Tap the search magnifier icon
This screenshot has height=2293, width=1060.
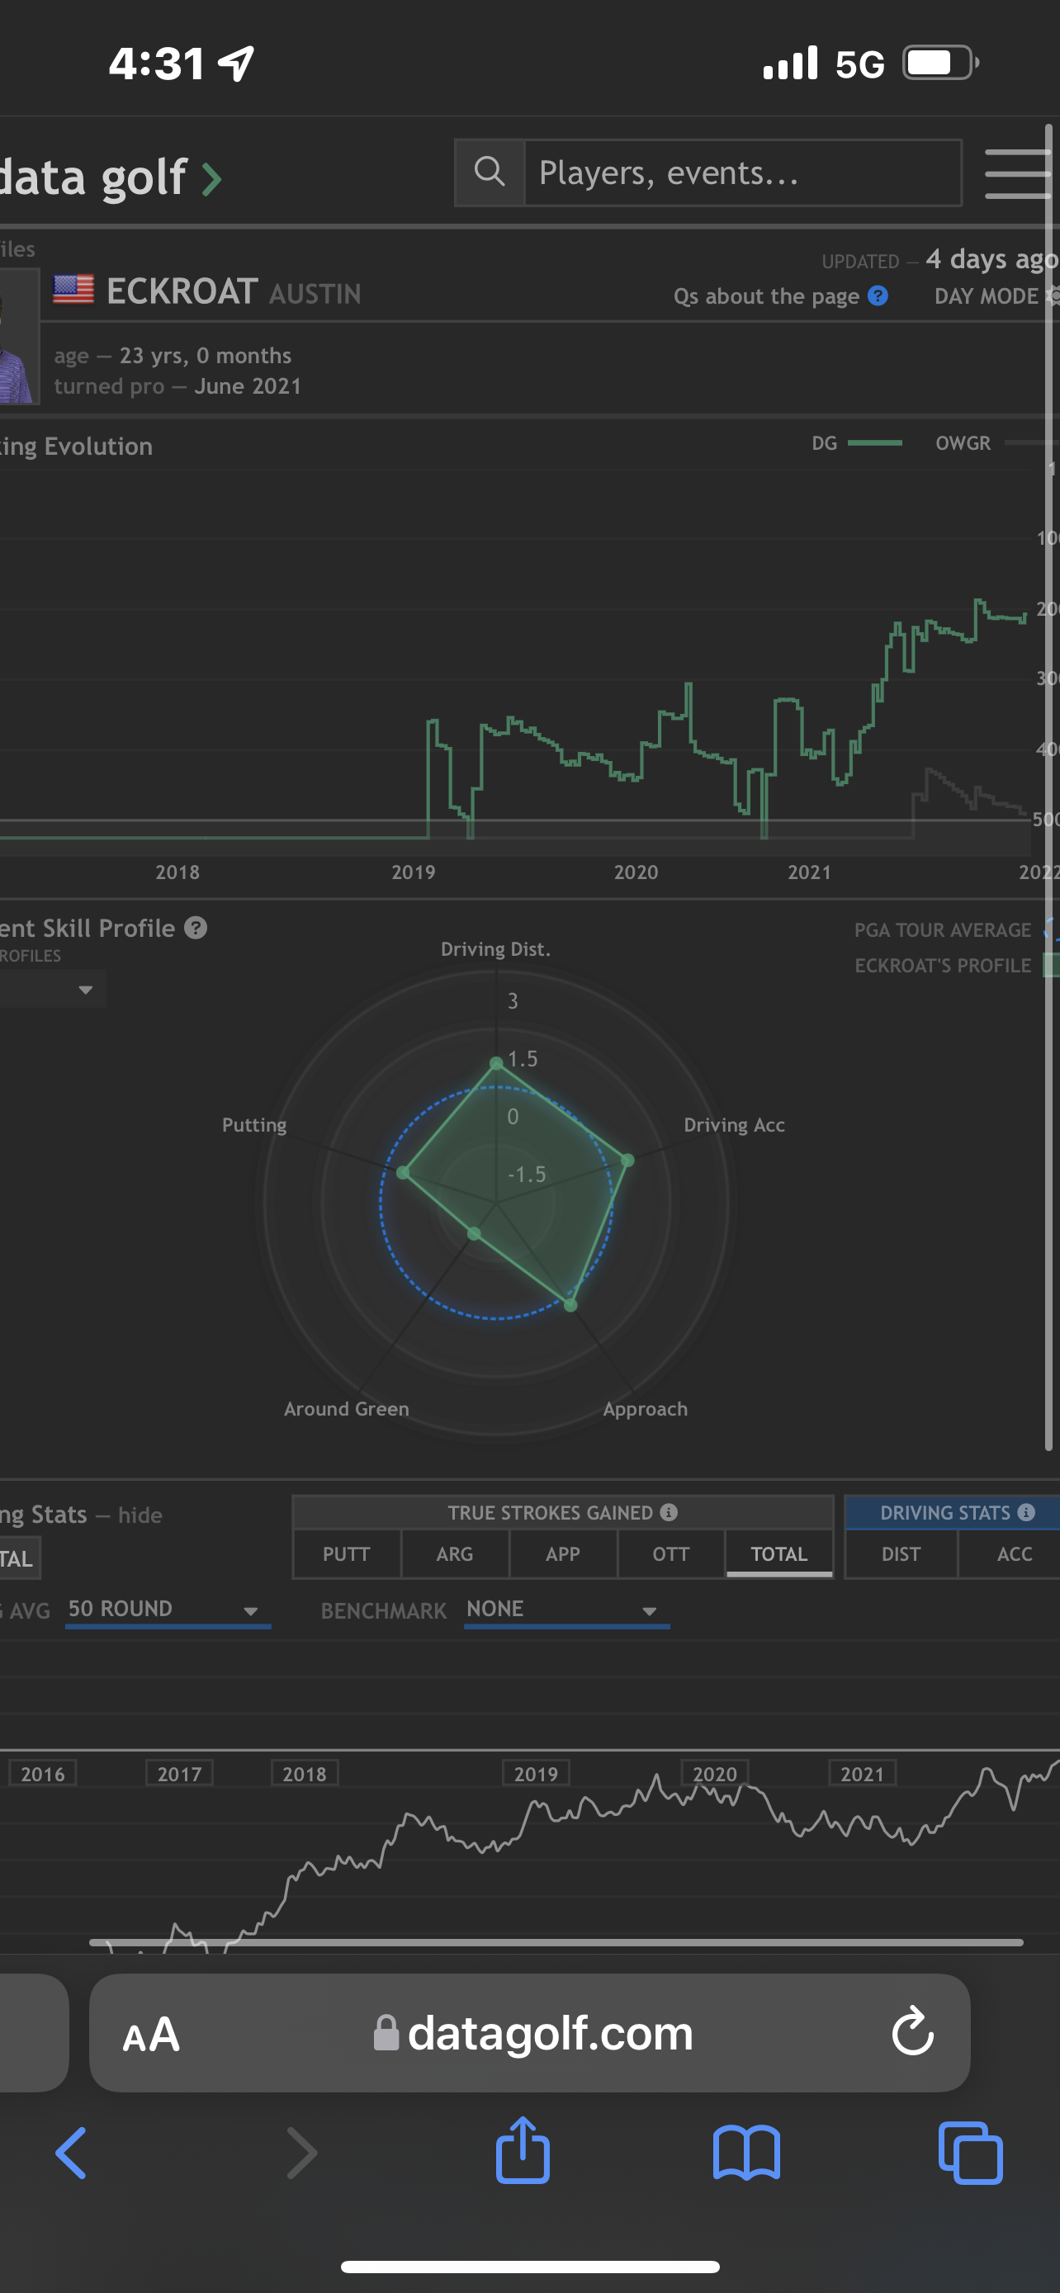(x=490, y=172)
